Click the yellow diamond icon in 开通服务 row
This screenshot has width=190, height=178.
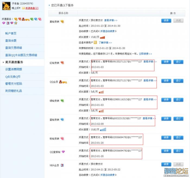coord(16,19)
